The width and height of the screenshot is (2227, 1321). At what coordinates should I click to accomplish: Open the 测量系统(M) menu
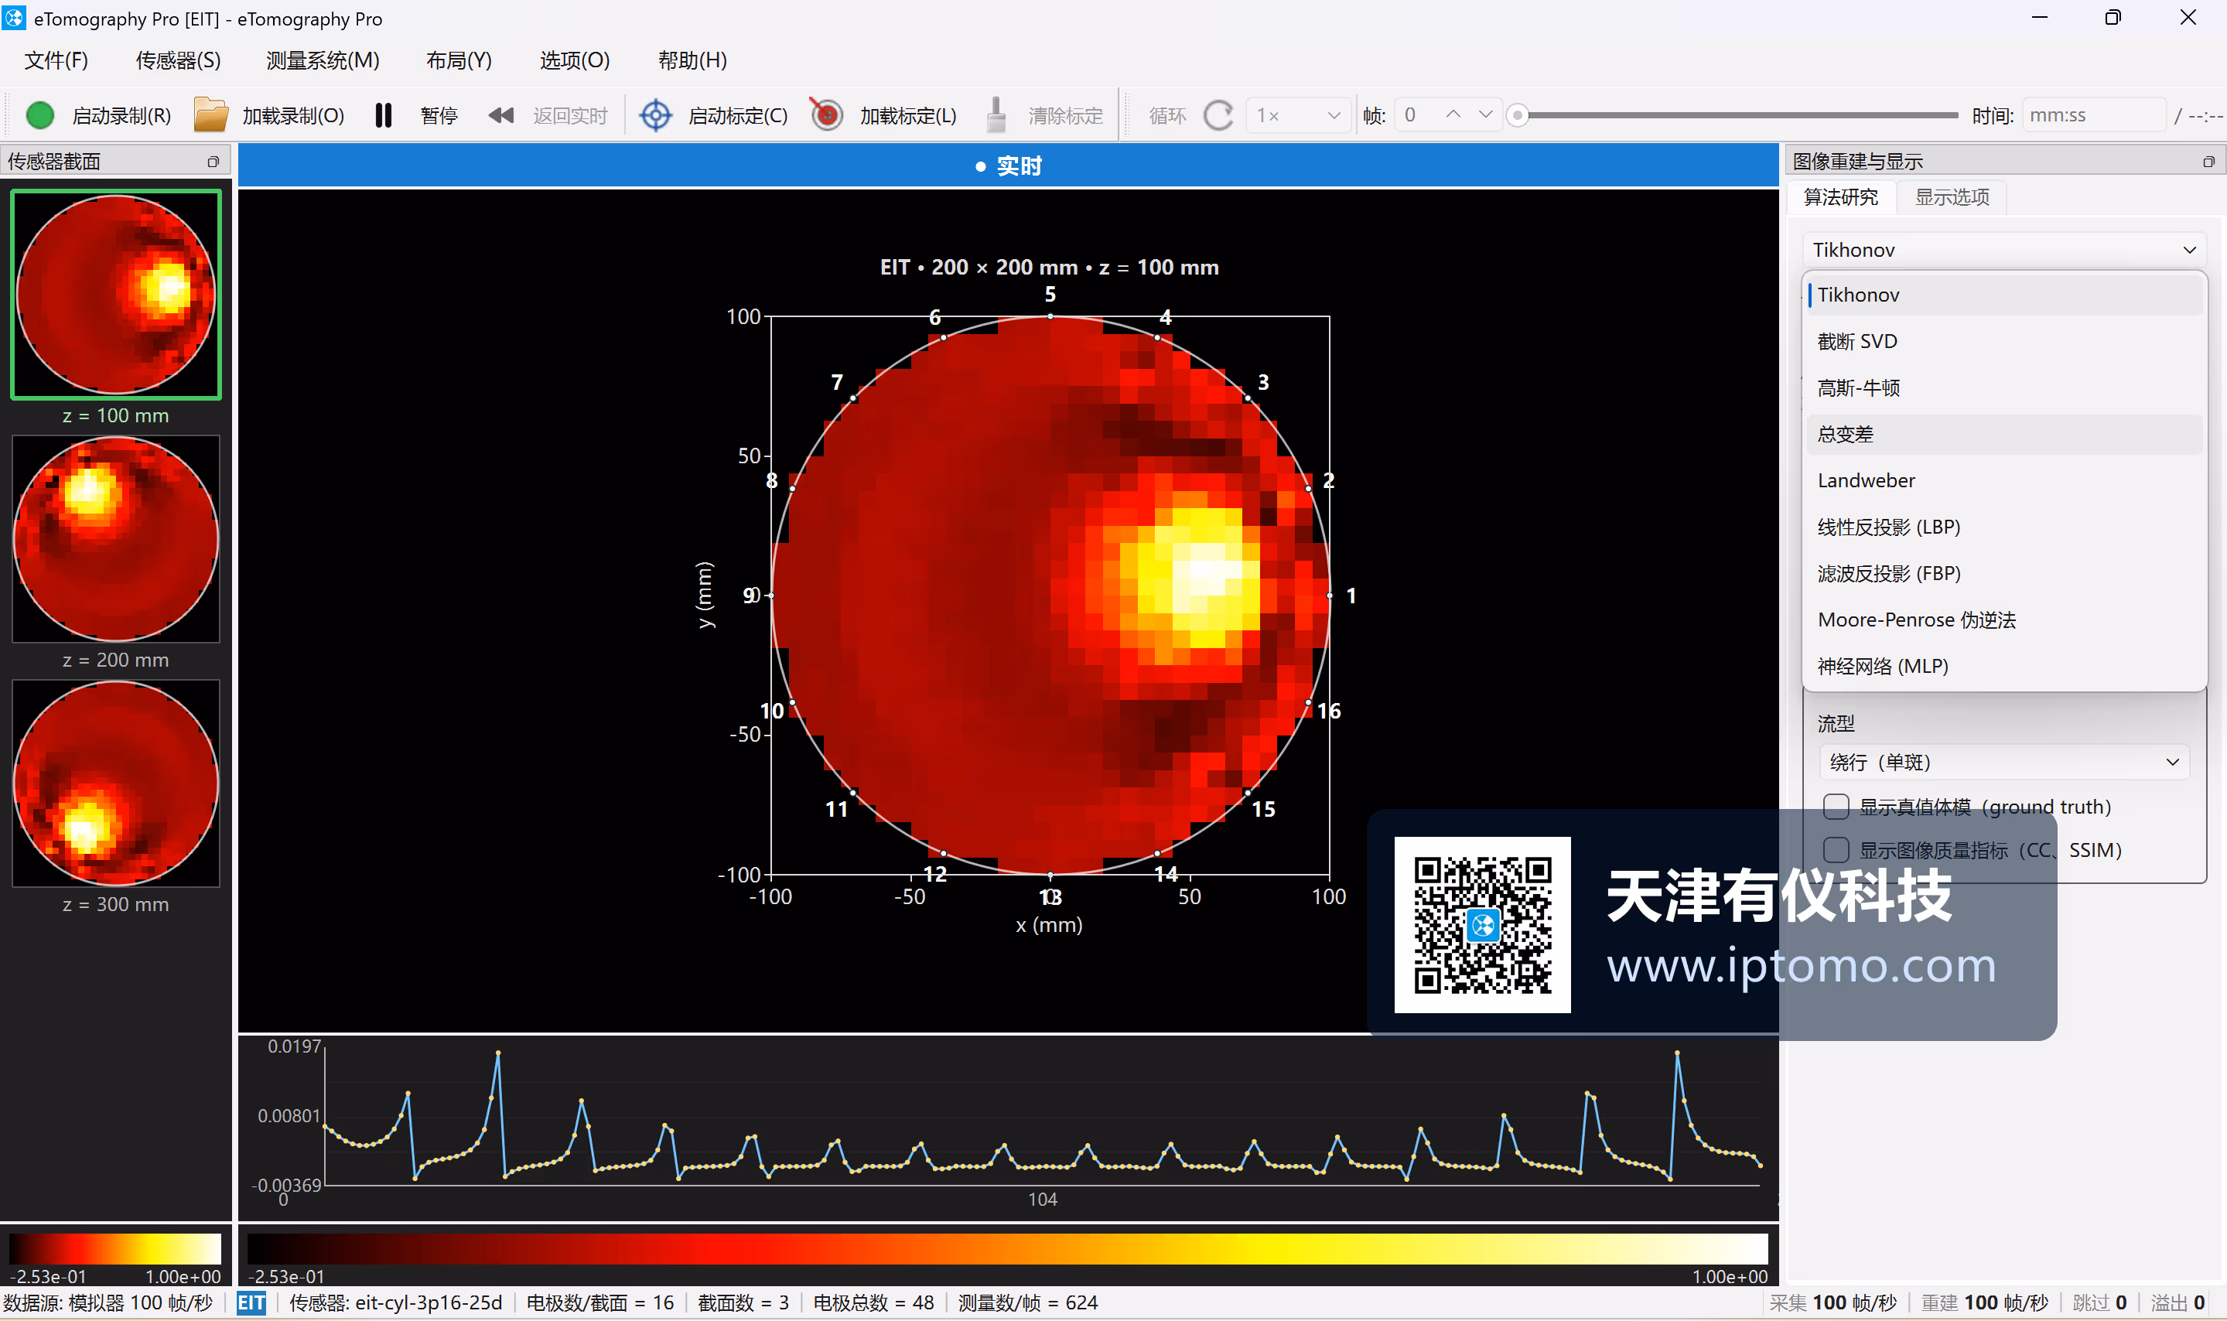(x=323, y=60)
